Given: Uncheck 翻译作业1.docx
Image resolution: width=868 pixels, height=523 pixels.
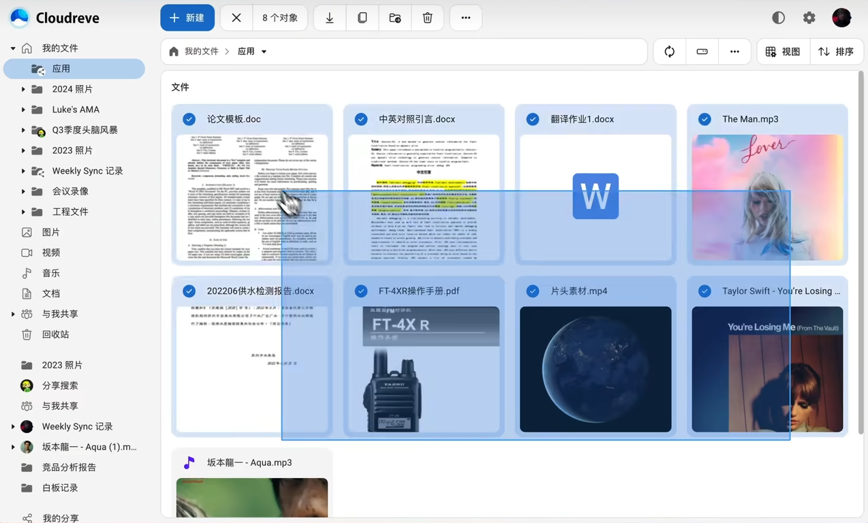Looking at the screenshot, I should [x=533, y=119].
